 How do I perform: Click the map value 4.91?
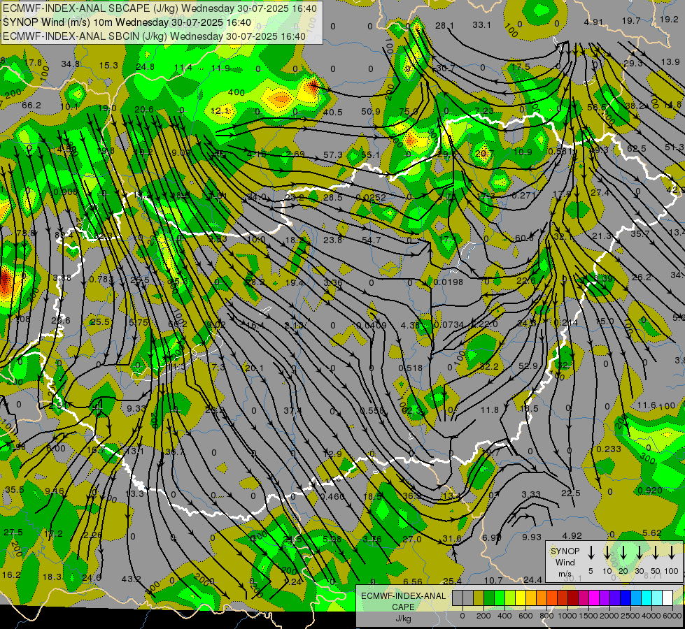pyautogui.click(x=593, y=22)
